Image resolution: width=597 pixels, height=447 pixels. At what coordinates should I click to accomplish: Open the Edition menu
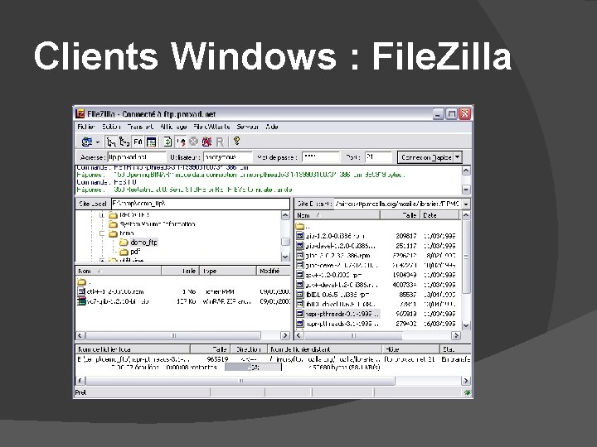111,127
